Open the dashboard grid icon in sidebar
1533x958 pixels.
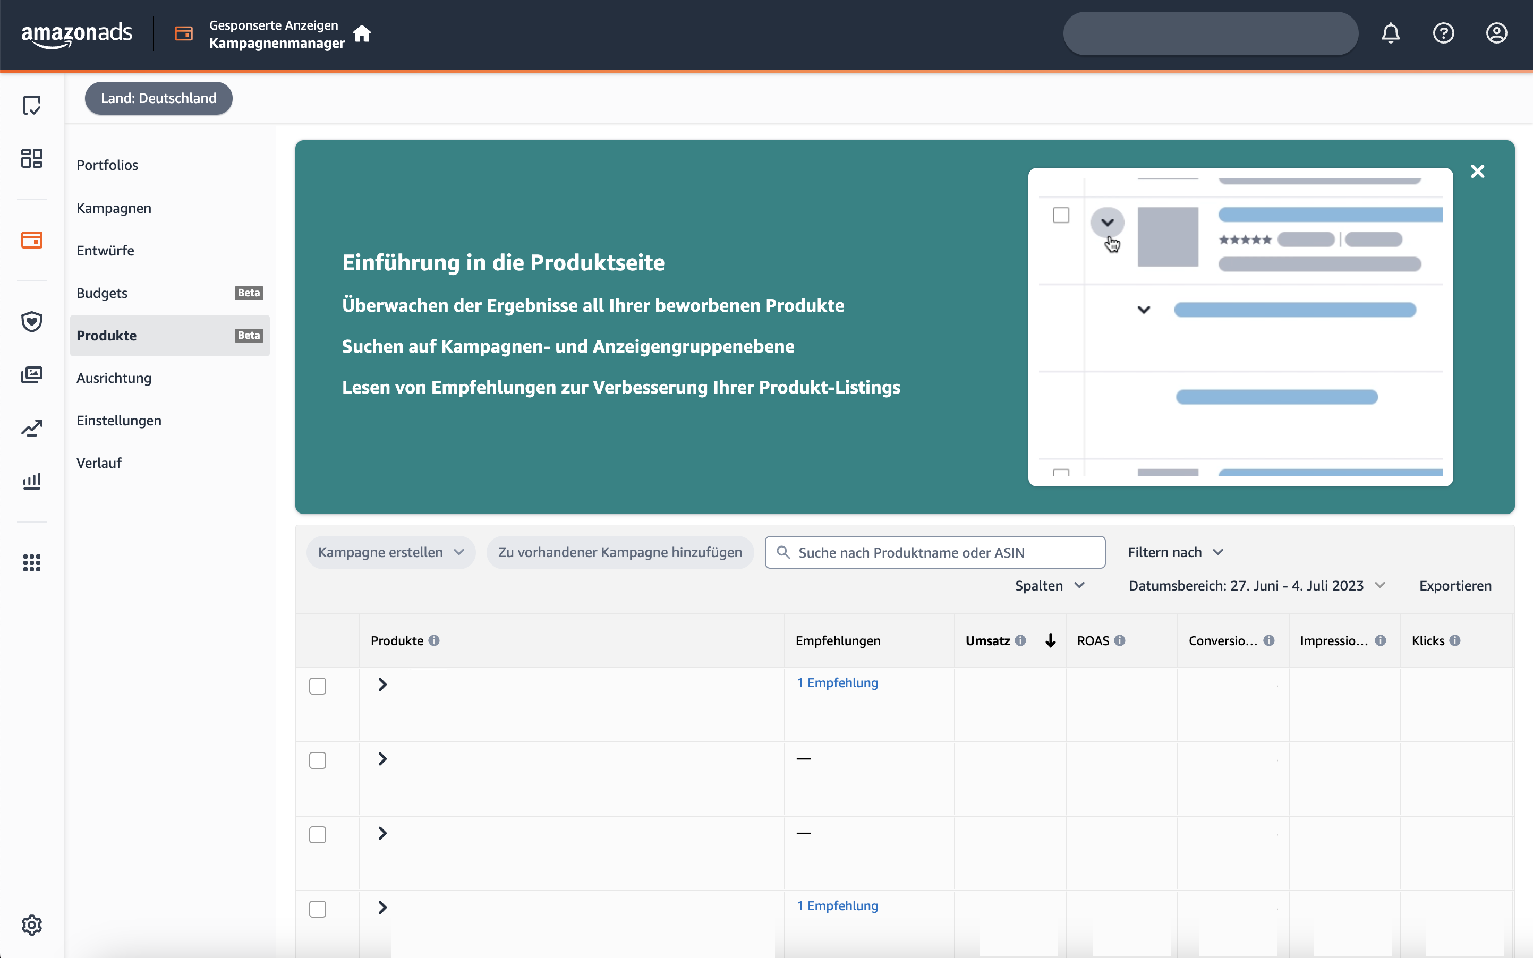tap(32, 158)
